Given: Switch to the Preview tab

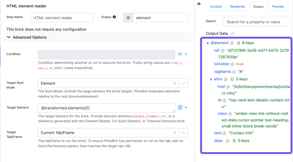Looking at the screenshot, I should pos(278,7).
